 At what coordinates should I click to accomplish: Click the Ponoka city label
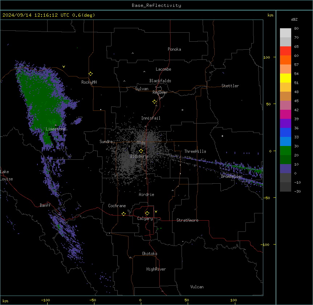coord(174,49)
